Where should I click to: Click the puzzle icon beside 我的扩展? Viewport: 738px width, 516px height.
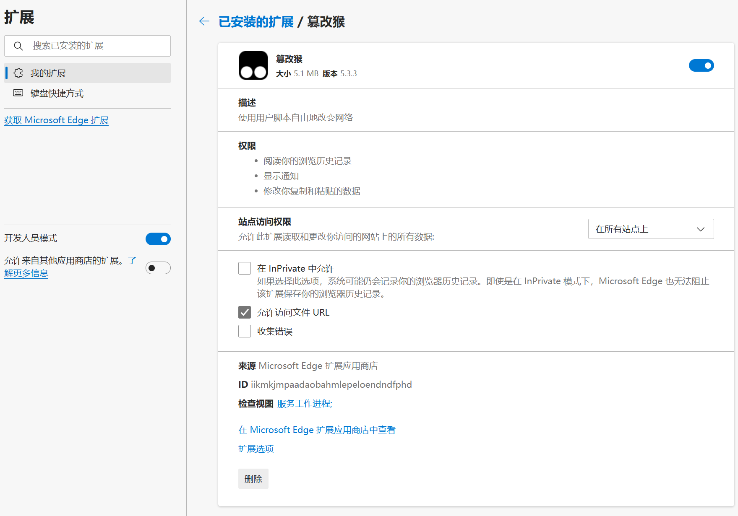click(18, 73)
